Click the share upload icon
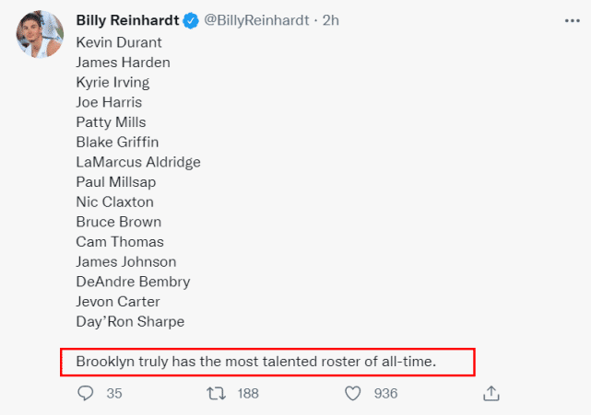591x415 pixels. pyautogui.click(x=491, y=393)
